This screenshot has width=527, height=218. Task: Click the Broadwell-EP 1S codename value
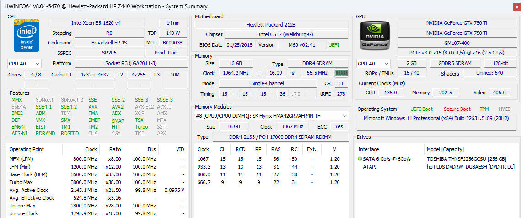[109, 43]
